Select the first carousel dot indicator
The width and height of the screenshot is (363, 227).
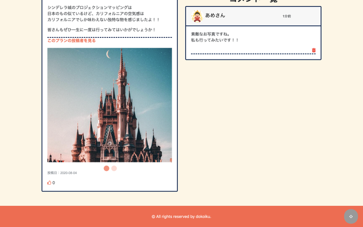[106, 168]
